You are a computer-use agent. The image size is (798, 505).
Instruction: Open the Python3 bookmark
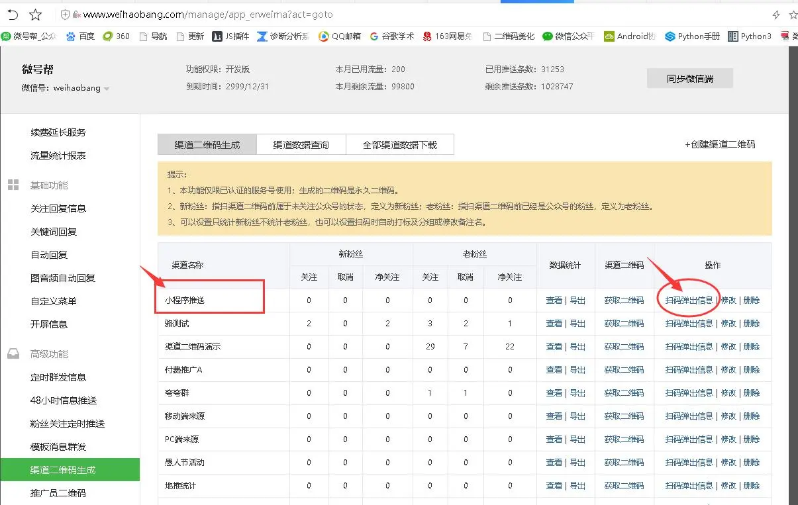[x=750, y=36]
